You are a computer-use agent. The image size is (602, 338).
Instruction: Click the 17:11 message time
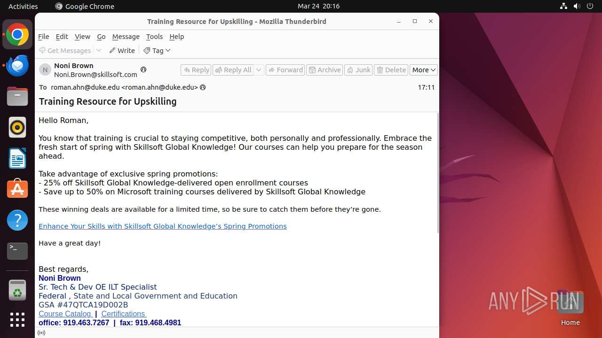coord(426,87)
